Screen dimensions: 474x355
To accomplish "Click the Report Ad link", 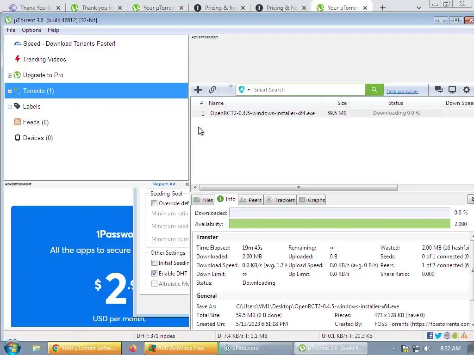I will click(164, 184).
